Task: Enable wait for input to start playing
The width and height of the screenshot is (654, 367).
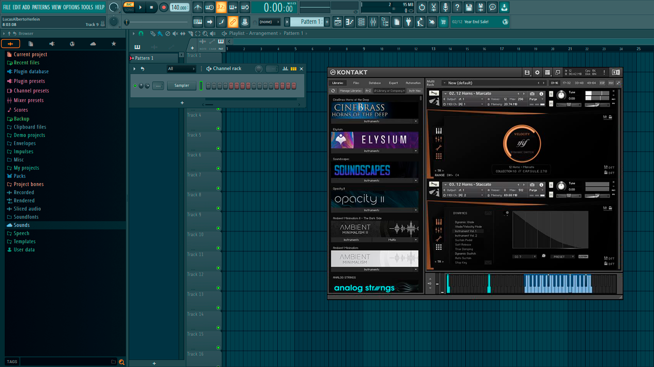Action: [209, 8]
